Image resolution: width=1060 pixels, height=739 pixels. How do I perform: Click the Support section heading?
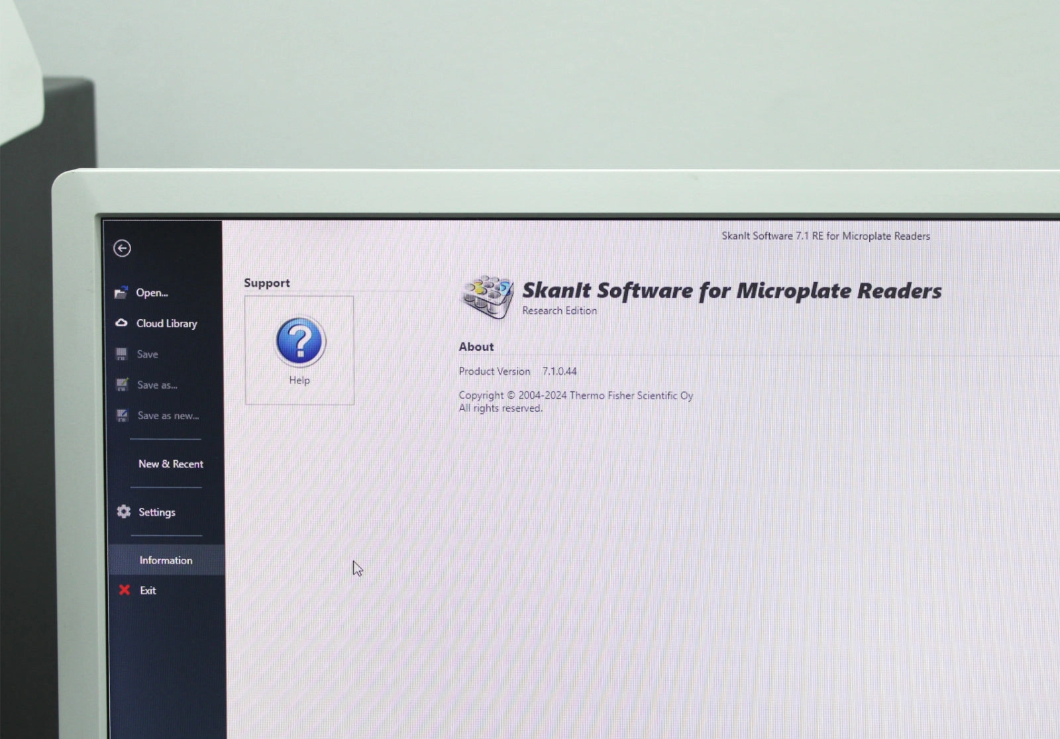[267, 283]
